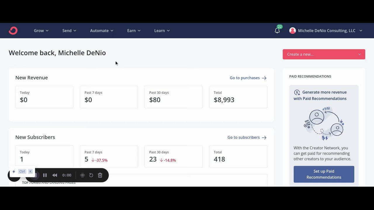Viewport: 374px width, 210px height.
Task: Open the Earn menu
Action: click(x=134, y=31)
